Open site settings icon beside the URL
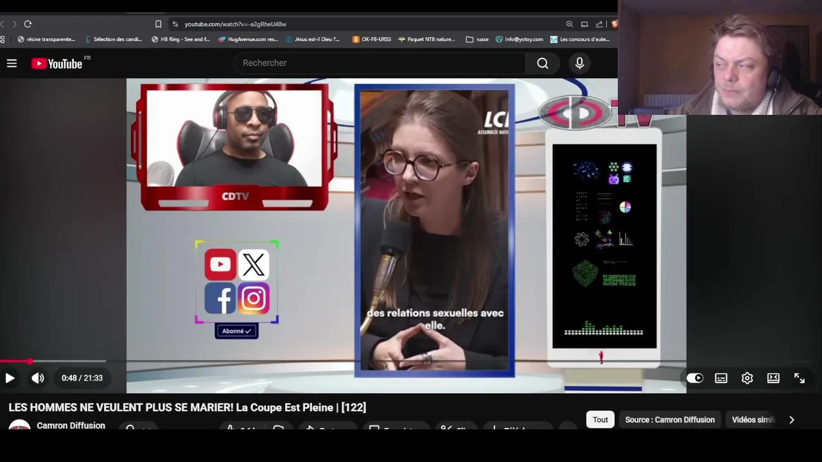 [175, 24]
